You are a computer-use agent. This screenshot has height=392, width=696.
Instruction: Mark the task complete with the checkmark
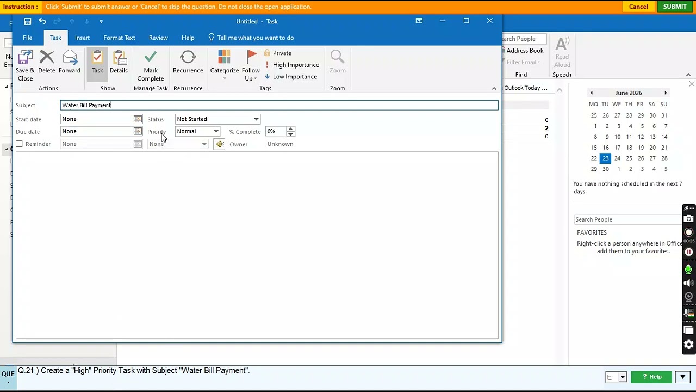point(151,66)
